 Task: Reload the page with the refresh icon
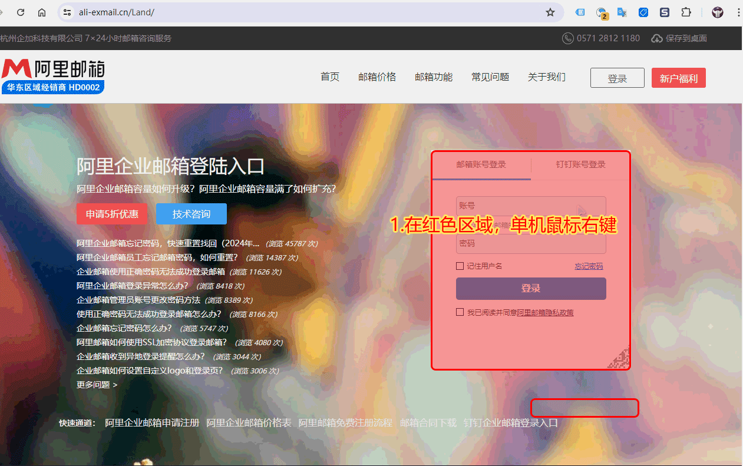pos(21,12)
